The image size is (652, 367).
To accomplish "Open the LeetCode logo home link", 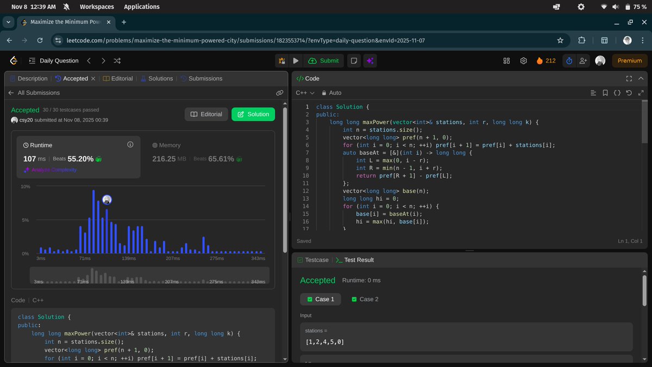I will 14,61.
